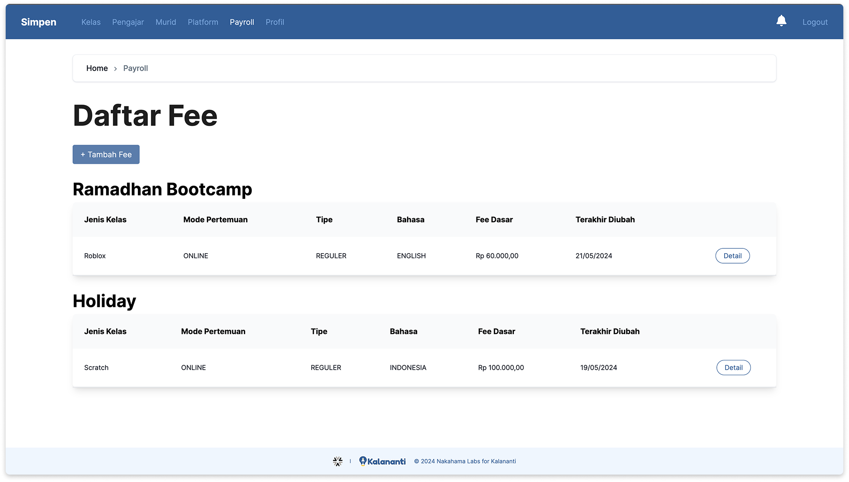The width and height of the screenshot is (849, 482).
Task: Click the Fee Dasar header in Holiday table
Action: click(x=496, y=332)
